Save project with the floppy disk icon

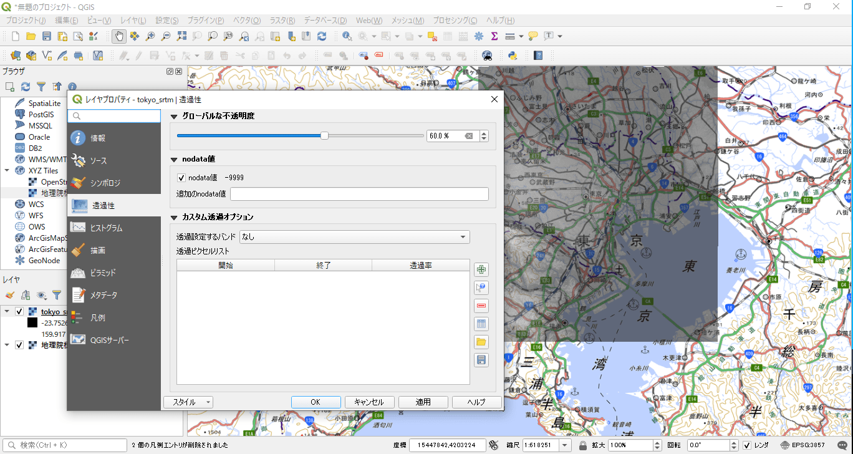[47, 36]
